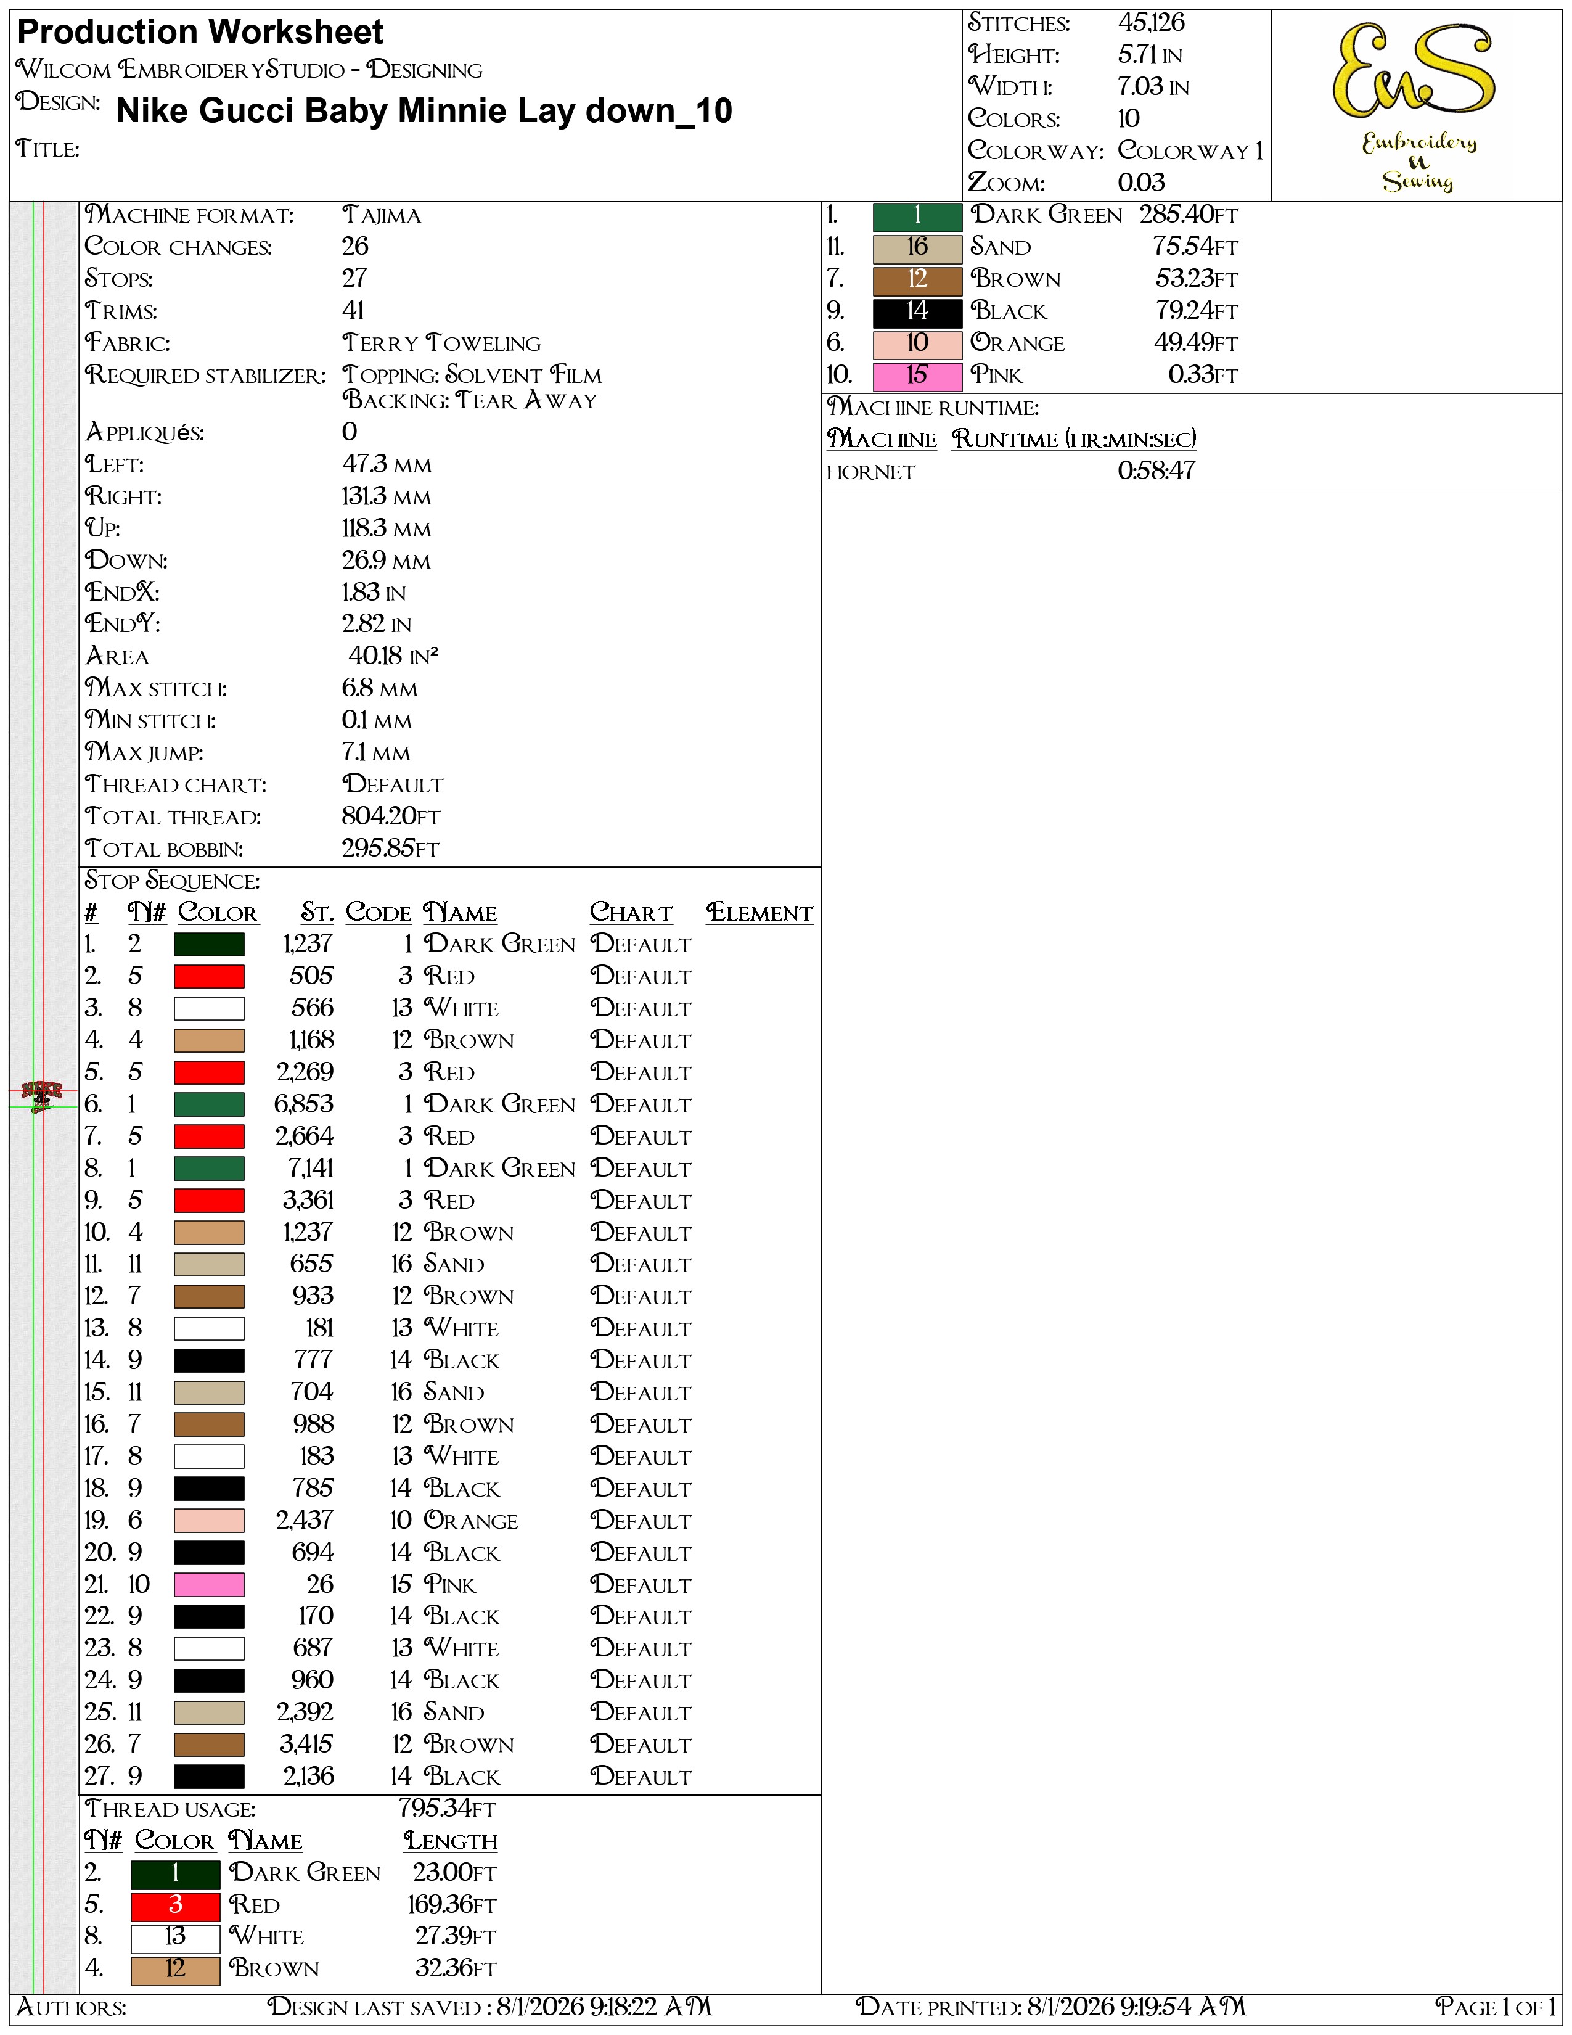Click the stitch count 2,437 in the Orange row
The image size is (1572, 2035).
(x=305, y=1521)
